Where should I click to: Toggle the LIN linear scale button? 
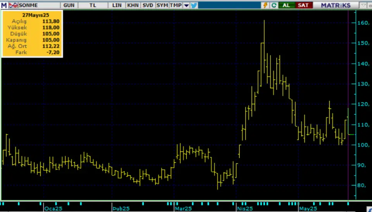(x=117, y=5)
